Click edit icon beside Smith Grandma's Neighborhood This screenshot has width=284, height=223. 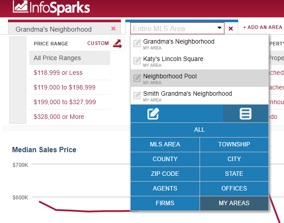pyautogui.click(x=137, y=95)
